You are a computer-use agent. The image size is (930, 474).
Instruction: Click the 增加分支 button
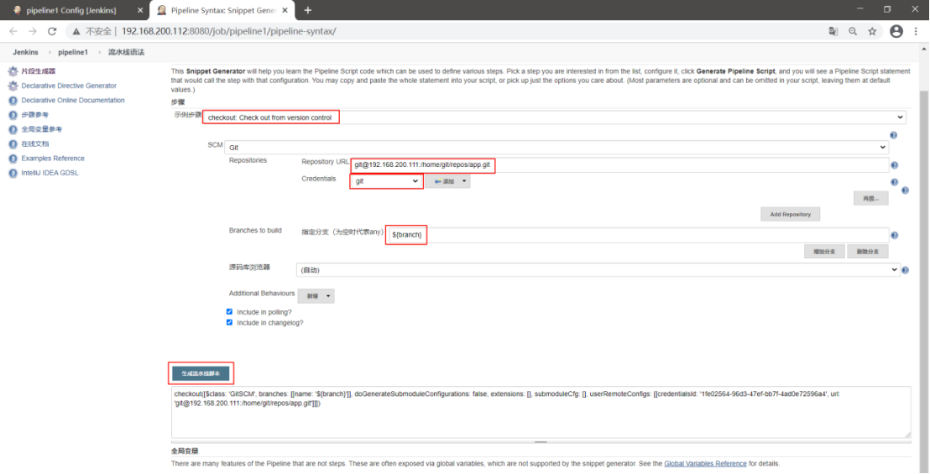point(824,252)
